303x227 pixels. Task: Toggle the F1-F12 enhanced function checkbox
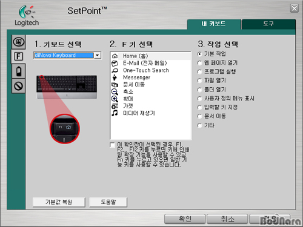112,145
